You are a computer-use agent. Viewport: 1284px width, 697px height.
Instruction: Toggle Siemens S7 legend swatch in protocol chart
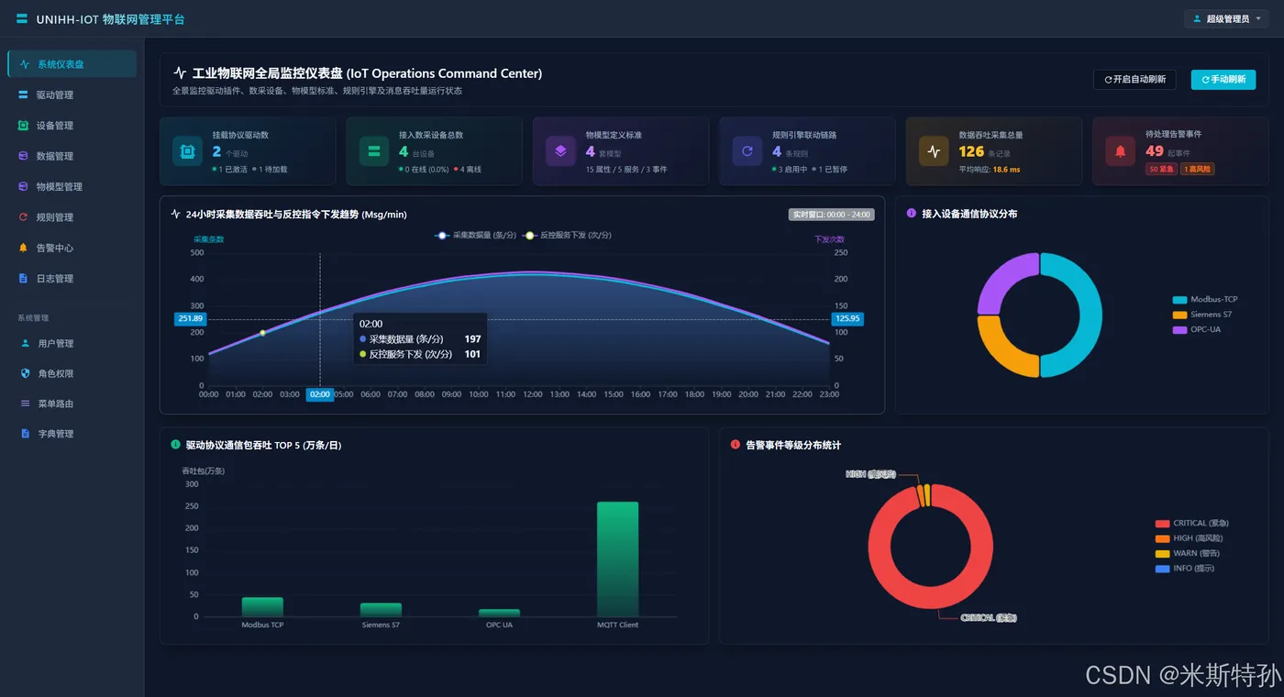(1179, 315)
